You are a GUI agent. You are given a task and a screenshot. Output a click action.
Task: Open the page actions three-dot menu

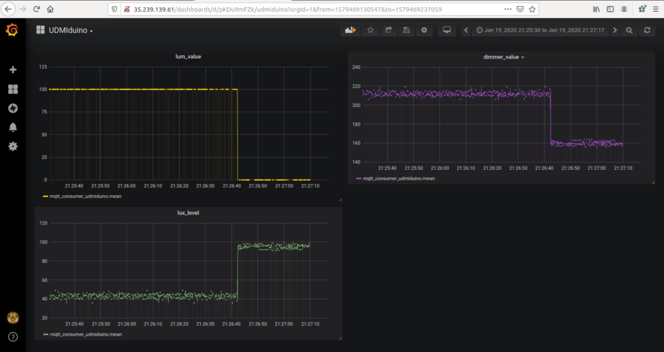[508, 9]
